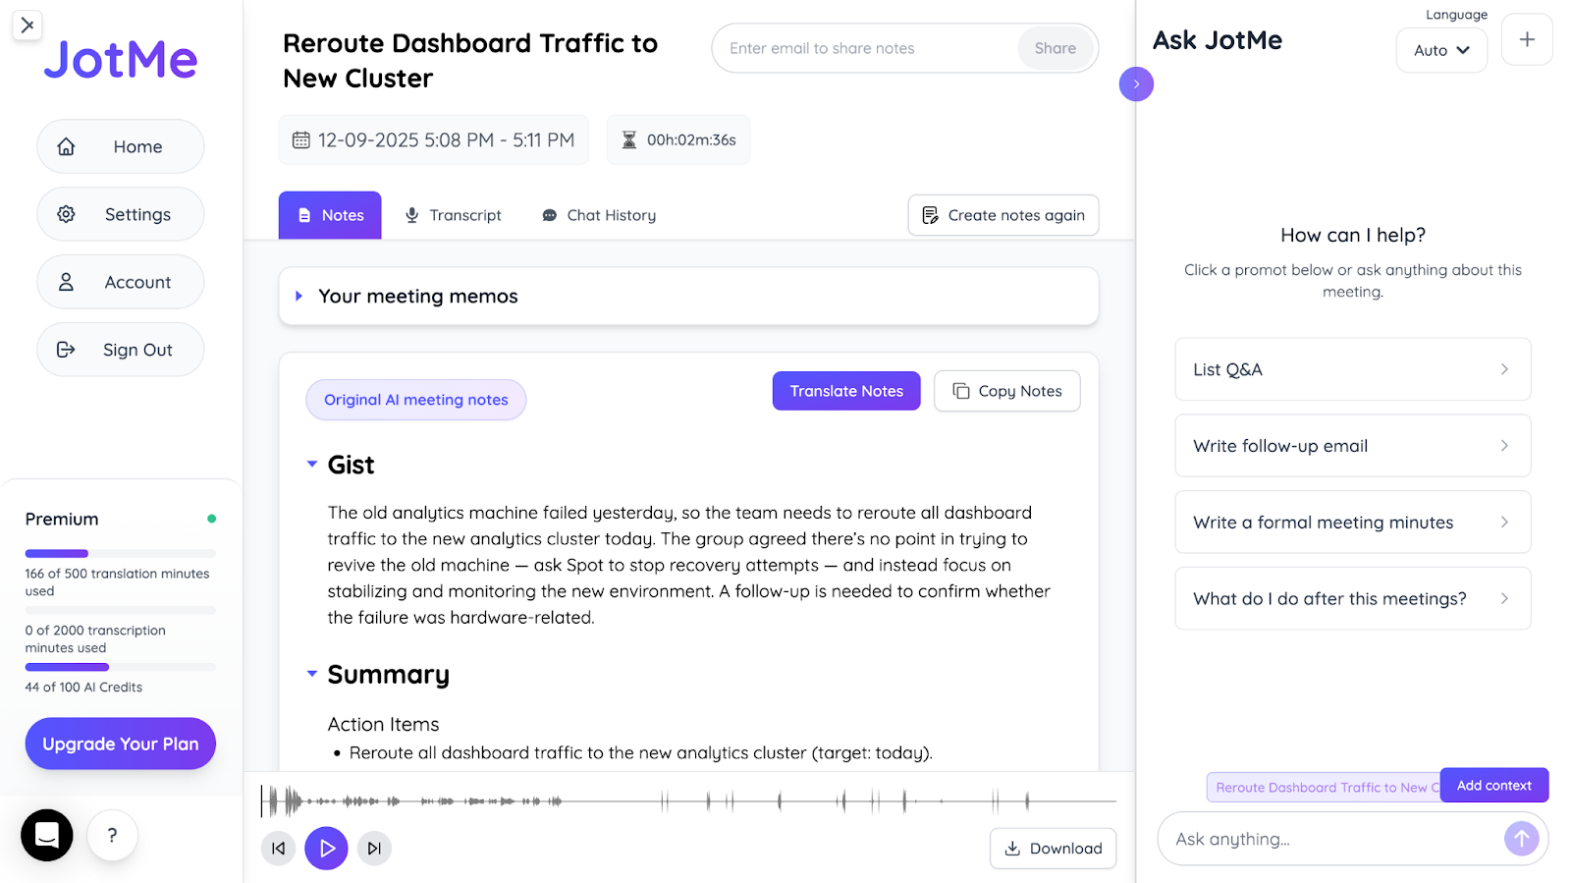1571x883 pixels.
Task: Click '44 of 100 AI Credits' text
Action: [83, 688]
